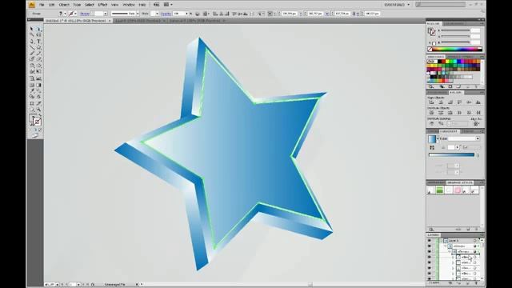Screen dimensions: 512x288
Task: Open the Essentials workspace dropdown
Action: coord(397,5)
